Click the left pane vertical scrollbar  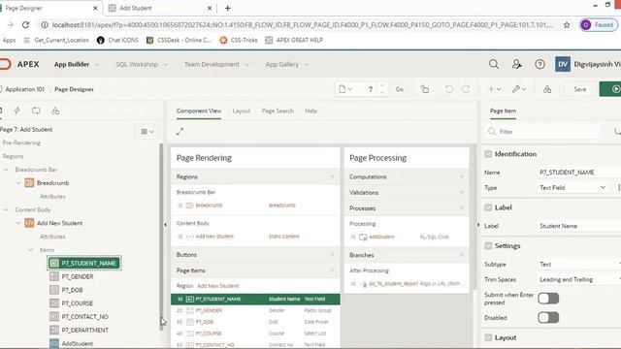coord(161,238)
